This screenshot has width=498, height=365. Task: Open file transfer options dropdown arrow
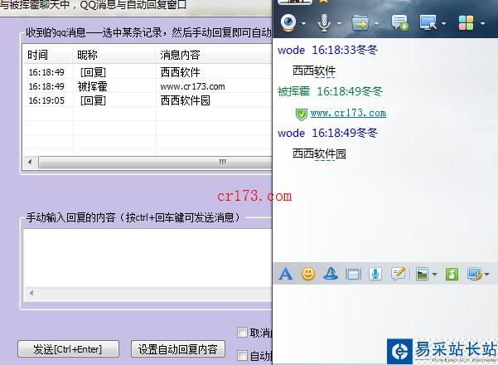[x=377, y=23]
